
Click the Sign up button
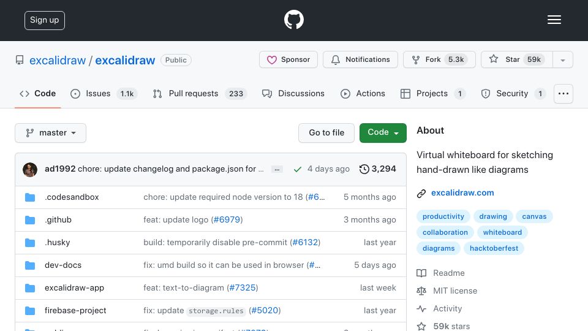click(45, 20)
